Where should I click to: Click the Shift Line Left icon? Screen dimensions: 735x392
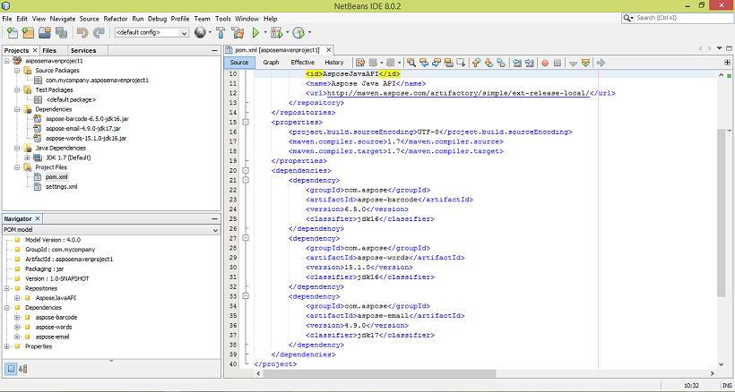pos(517,63)
